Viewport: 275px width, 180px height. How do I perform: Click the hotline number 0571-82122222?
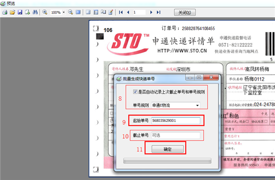pos(235,45)
